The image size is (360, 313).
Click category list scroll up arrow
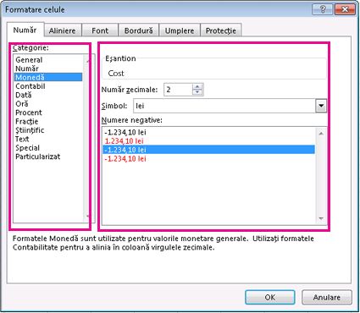[x=88, y=60]
